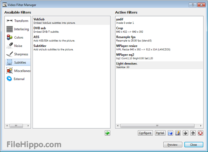Click the Preview button
Image resolution: width=208 pixels, height=152 pixels.
[x=173, y=145]
